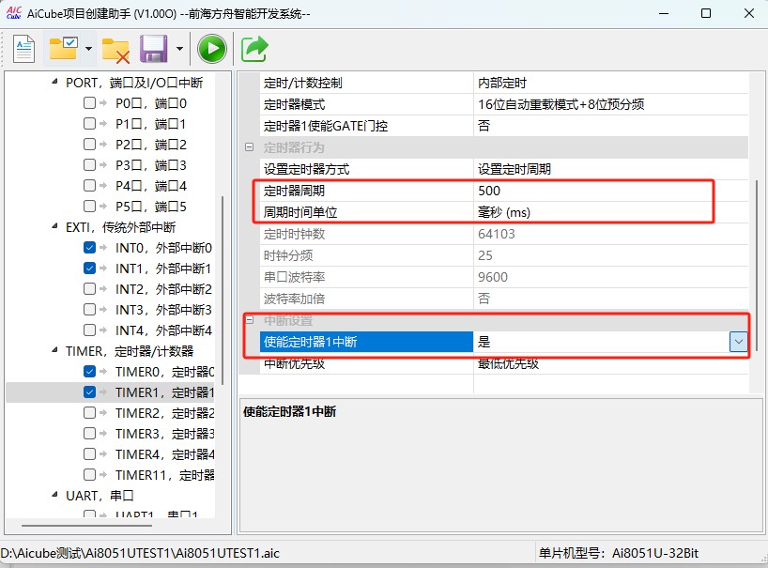Tick the P3口 port checkbox
The image size is (768, 568).
coord(89,164)
